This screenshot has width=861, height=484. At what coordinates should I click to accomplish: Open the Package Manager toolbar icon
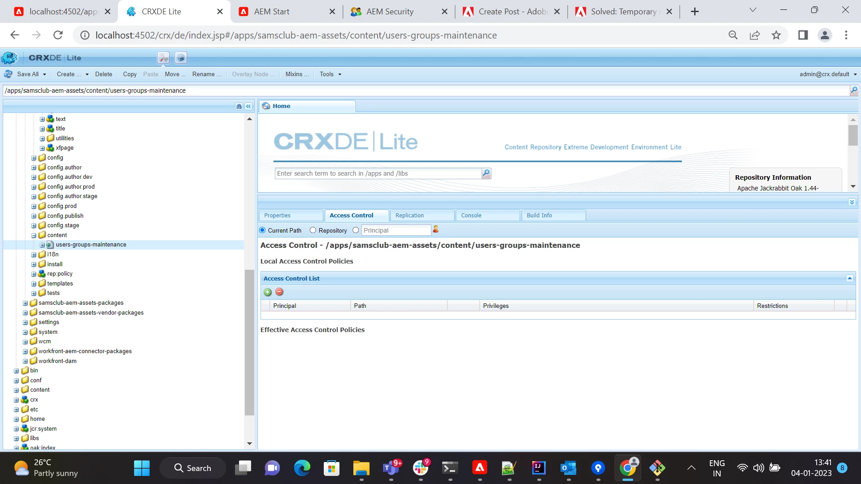(x=181, y=58)
